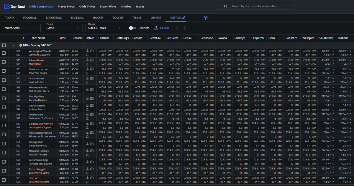Click bell alert for Memphis Grizzlies game
This screenshot has width=354, height=186.
tap(88, 155)
